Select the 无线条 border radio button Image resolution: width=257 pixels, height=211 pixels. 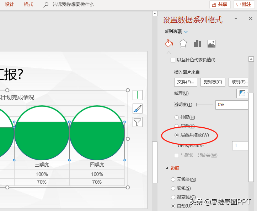pos(173,179)
